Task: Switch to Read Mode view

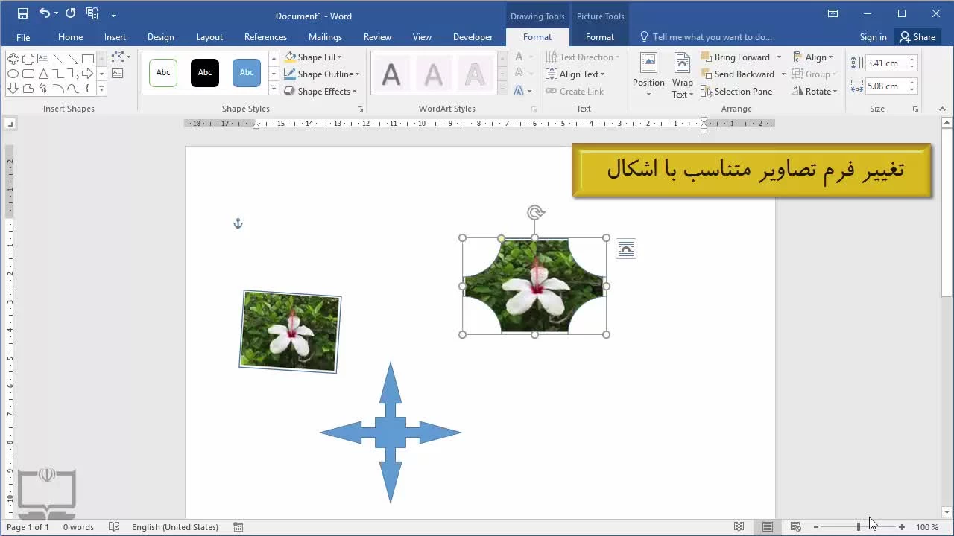Action: pos(739,527)
